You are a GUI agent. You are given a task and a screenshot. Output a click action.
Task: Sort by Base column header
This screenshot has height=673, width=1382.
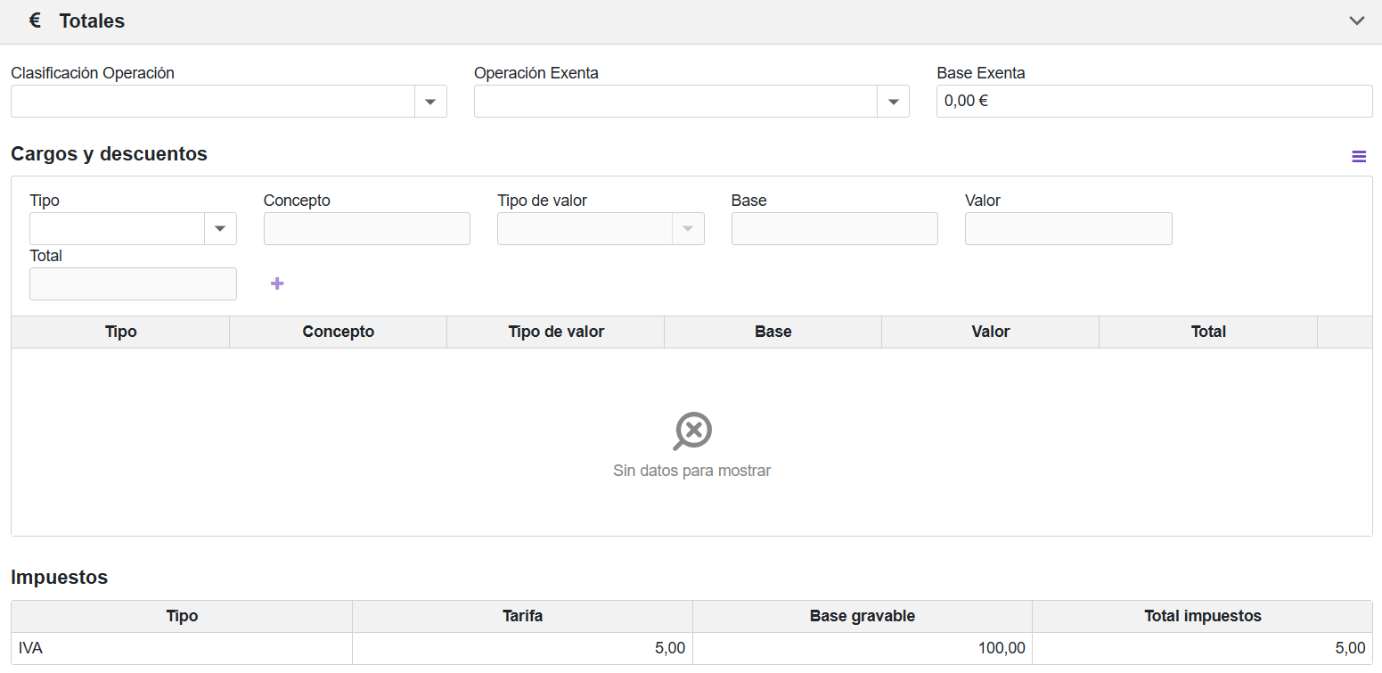[x=773, y=332]
